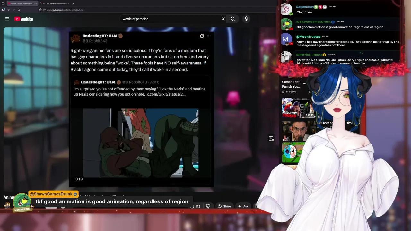Open the site permissions icon in address bar
Viewport: 411px width, 231px height.
(44, 10)
